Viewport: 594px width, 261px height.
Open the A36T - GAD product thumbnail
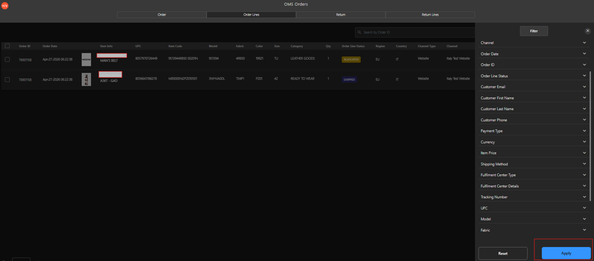(x=86, y=79)
